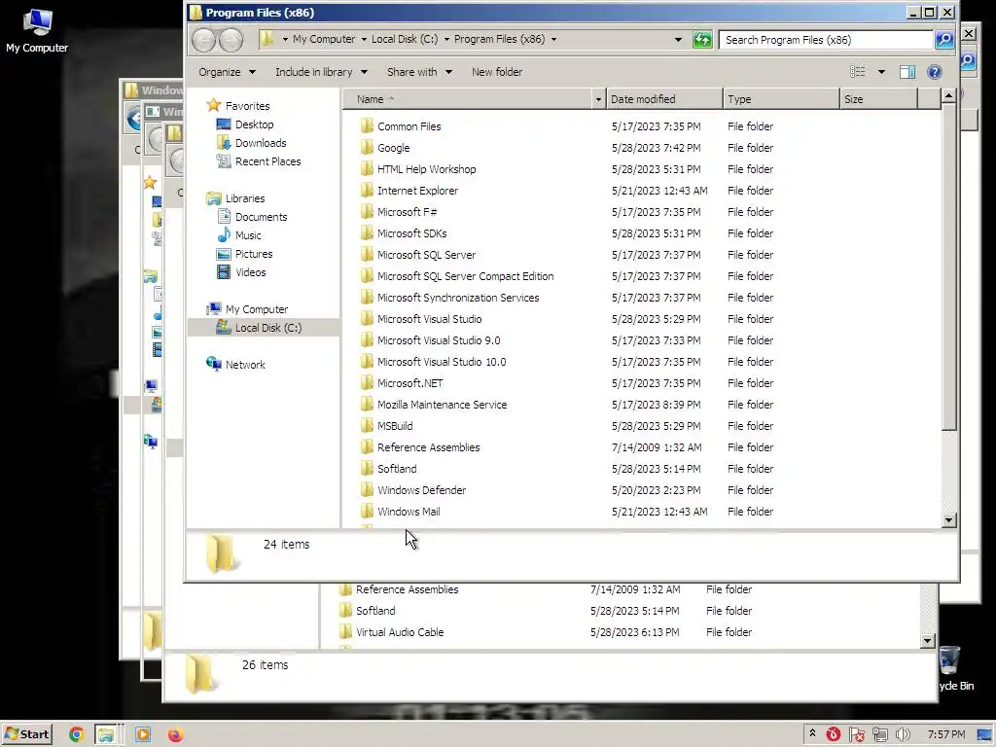Open the Organize menu

[227, 72]
